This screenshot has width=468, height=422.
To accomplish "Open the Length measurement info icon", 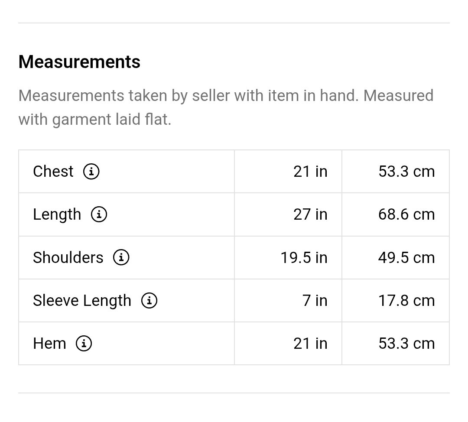I will pyautogui.click(x=99, y=214).
